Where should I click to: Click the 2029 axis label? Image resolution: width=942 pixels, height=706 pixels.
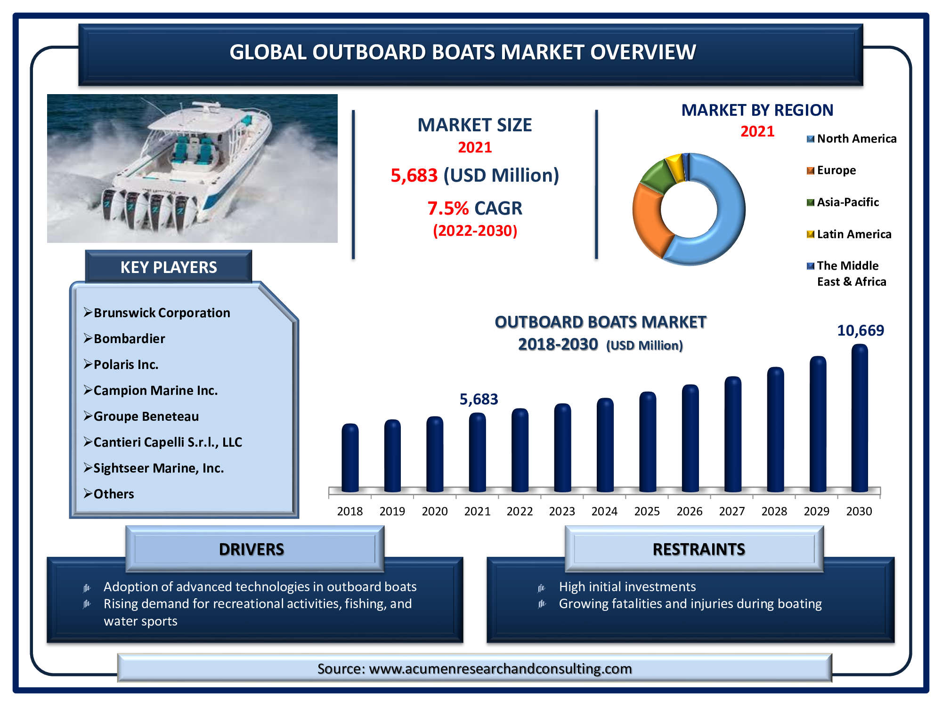point(817,511)
